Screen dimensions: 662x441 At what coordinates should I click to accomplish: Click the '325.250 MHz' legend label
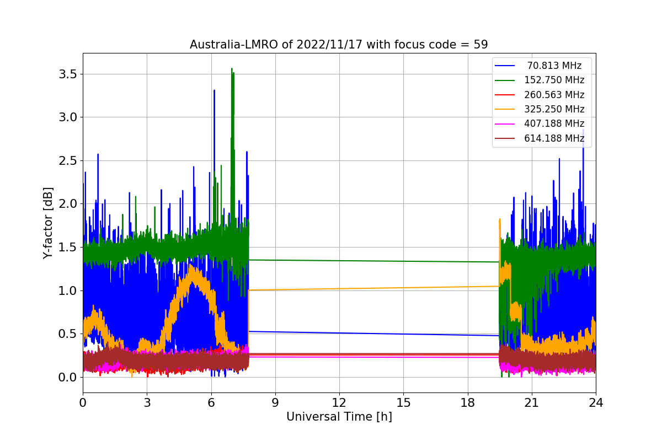point(554,109)
